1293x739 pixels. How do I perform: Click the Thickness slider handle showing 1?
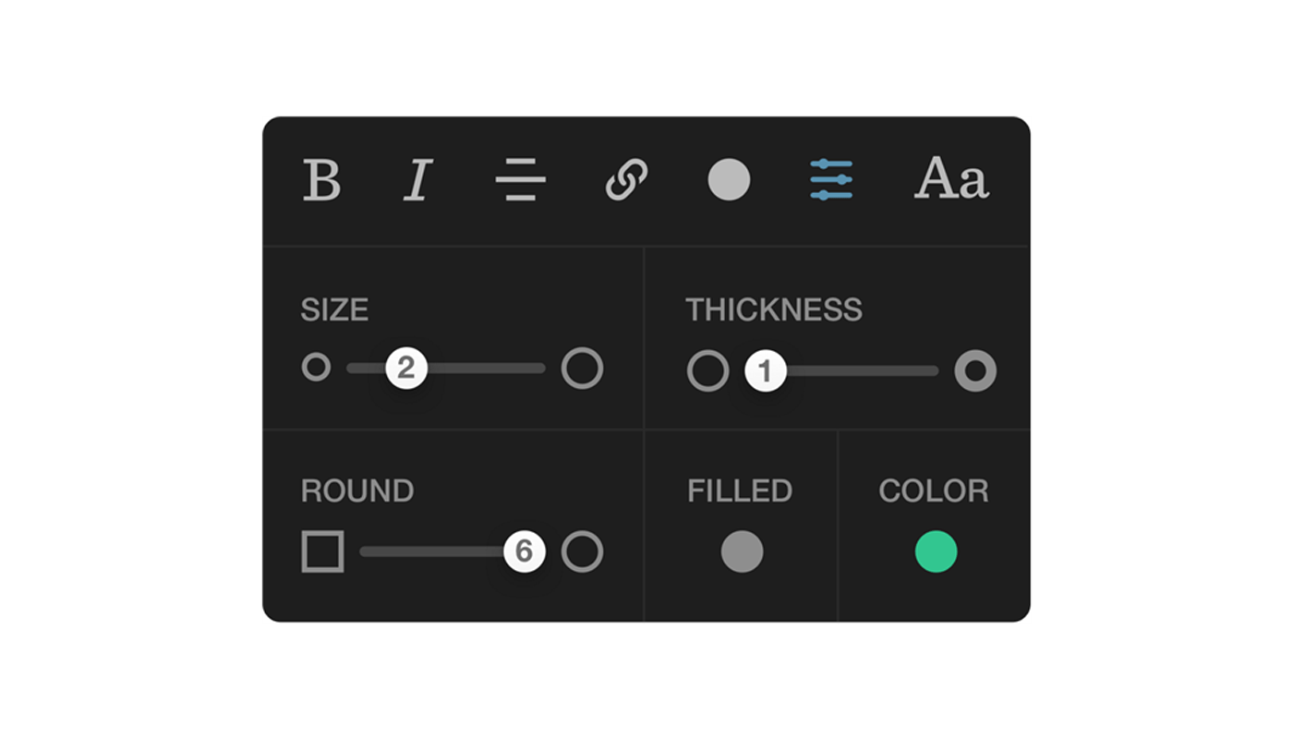765,370
